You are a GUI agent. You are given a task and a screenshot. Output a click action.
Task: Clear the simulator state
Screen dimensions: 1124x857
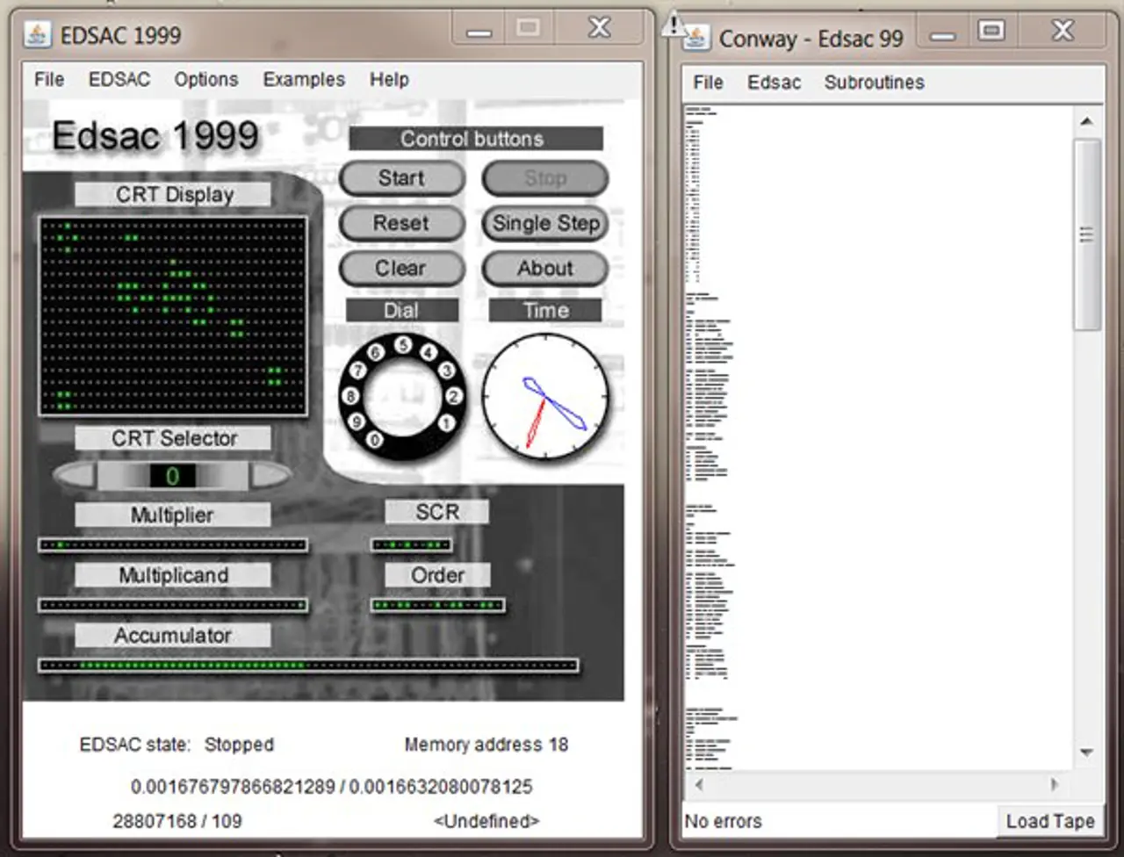[x=401, y=269]
